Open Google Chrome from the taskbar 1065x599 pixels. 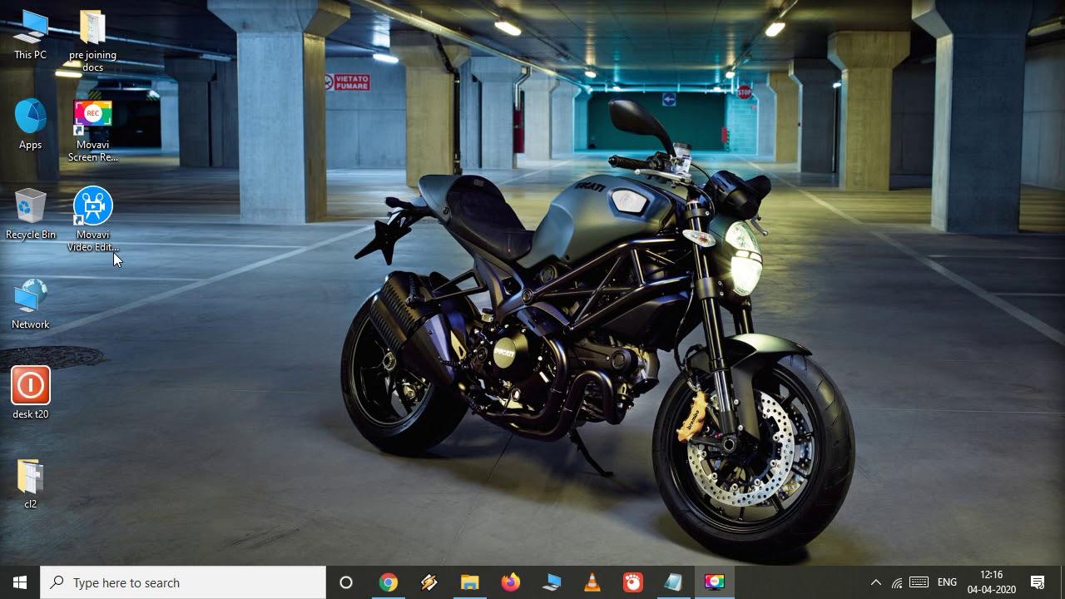pos(388,582)
